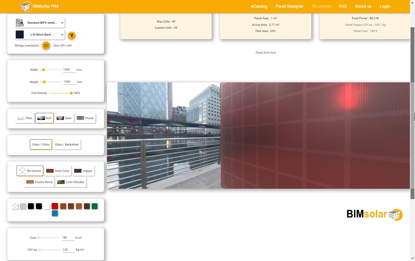This screenshot has width=415, height=261.
Task: Click the c-Si Mono Back cell color preview
Action: click(20, 34)
